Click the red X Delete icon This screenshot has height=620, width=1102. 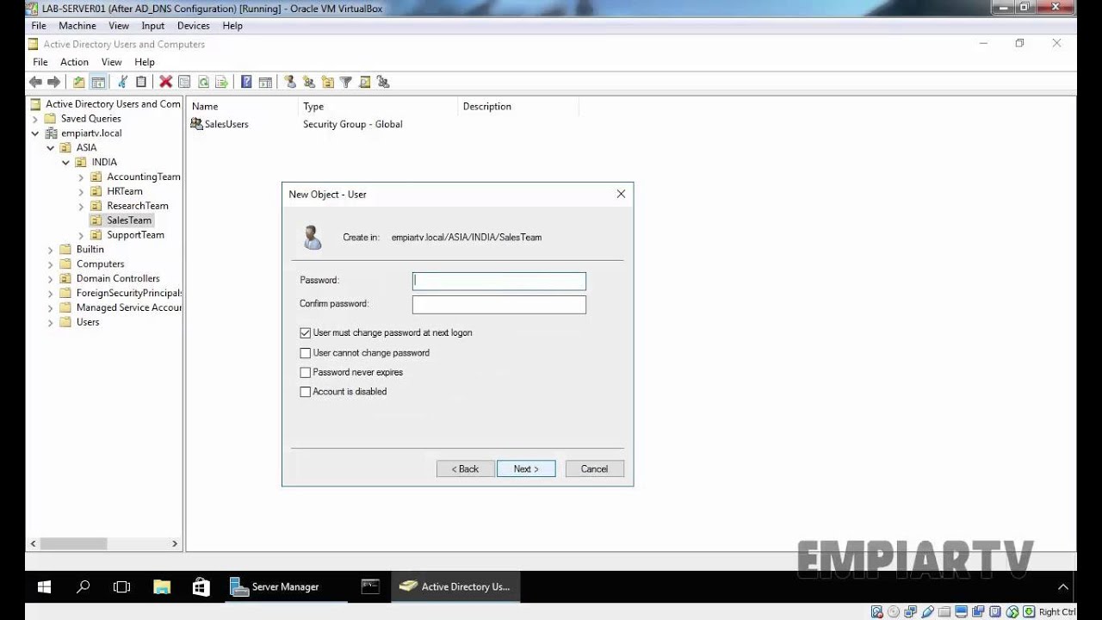[x=165, y=82]
